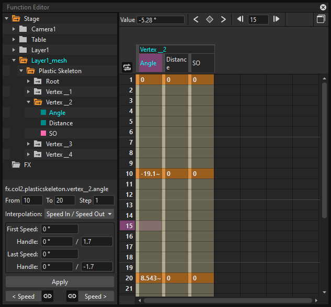Screen dimensions: 331x307
Task: Expand the Camera1 tree node
Action: point(14,29)
